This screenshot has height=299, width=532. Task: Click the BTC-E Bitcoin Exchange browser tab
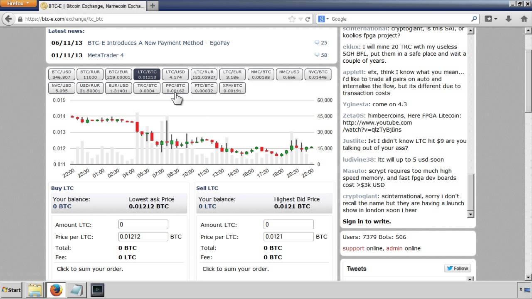point(92,6)
